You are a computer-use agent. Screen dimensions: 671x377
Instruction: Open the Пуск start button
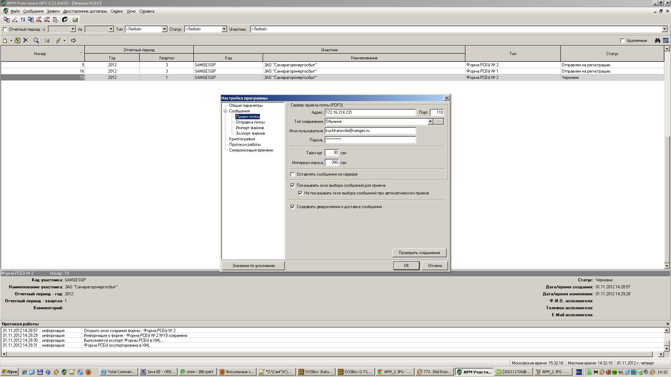[9, 372]
